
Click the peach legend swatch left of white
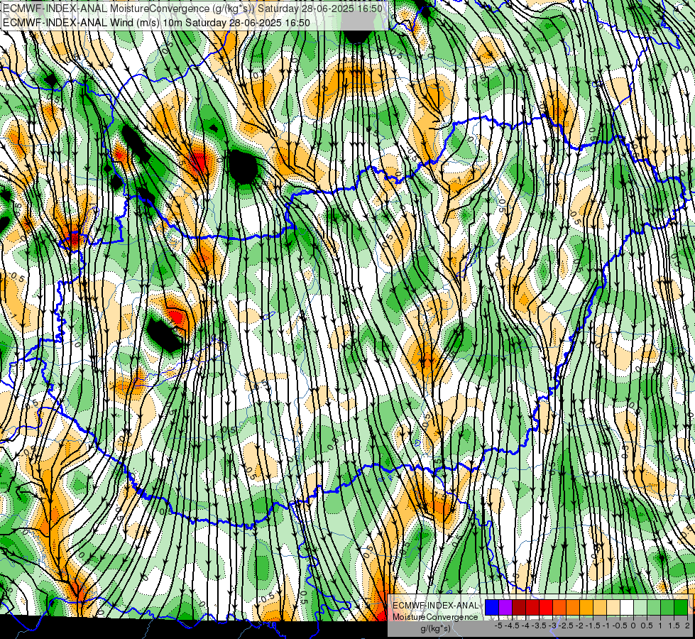(613, 608)
